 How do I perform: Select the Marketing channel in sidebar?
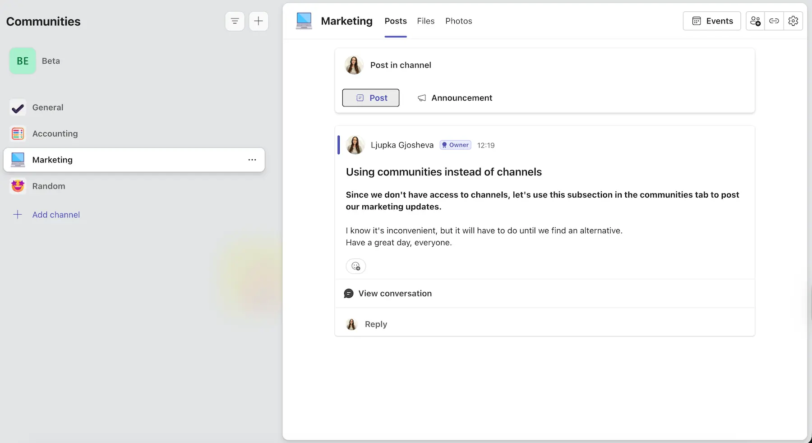(52, 160)
